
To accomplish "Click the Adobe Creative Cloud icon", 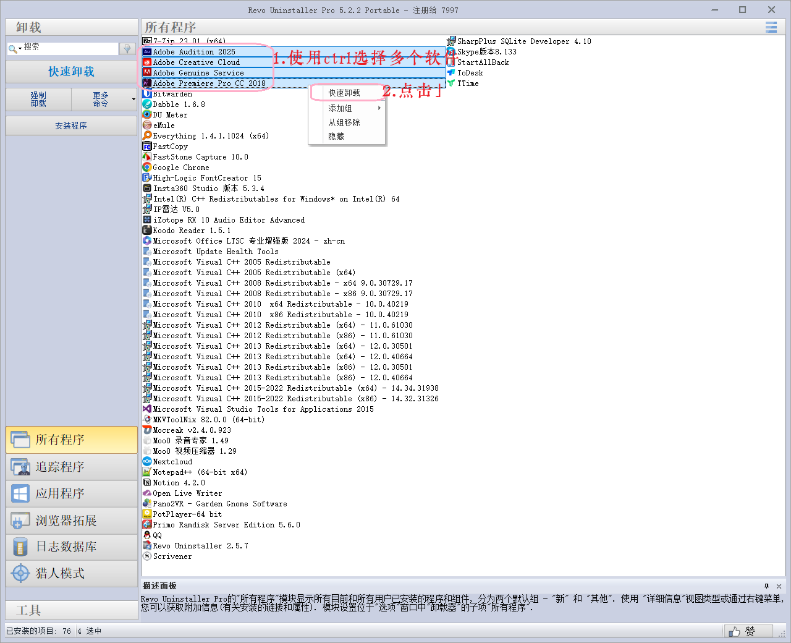I will 147,62.
